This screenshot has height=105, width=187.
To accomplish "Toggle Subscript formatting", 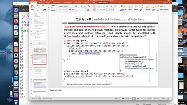I will point(76,10).
